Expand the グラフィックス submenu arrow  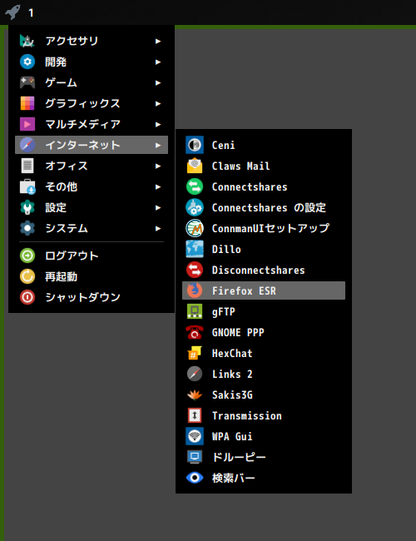[158, 103]
